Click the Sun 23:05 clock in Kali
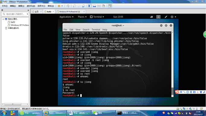Screen dimensions: 206x116 [118, 17]
